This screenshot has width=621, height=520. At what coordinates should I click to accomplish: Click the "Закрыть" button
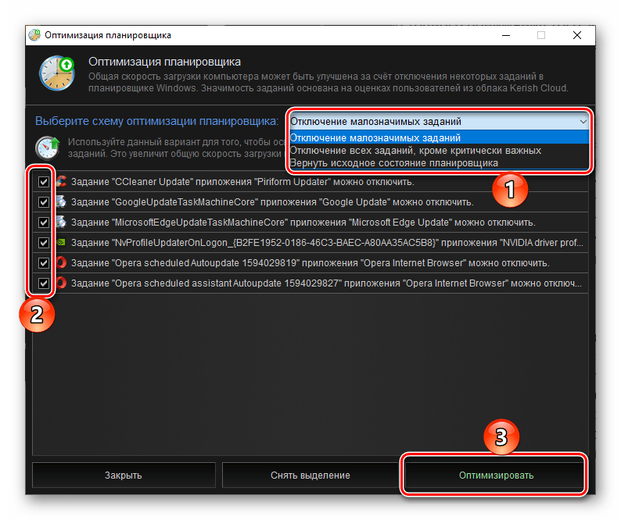124,475
